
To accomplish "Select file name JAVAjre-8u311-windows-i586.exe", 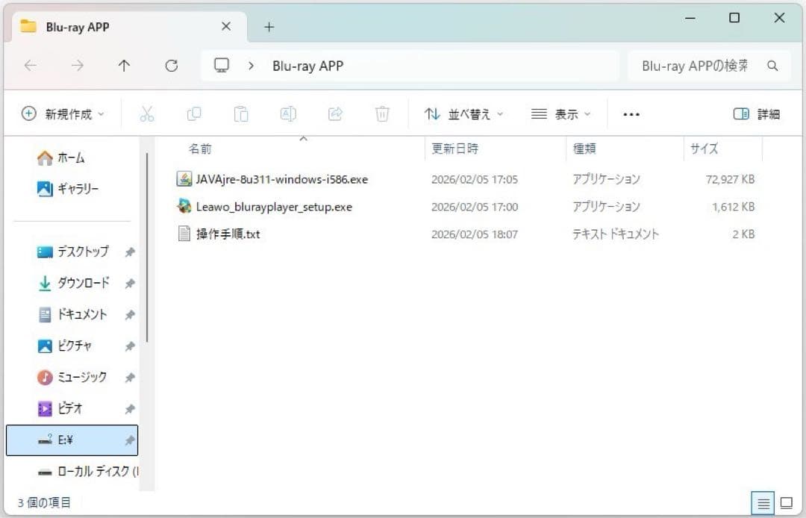I will coord(281,179).
